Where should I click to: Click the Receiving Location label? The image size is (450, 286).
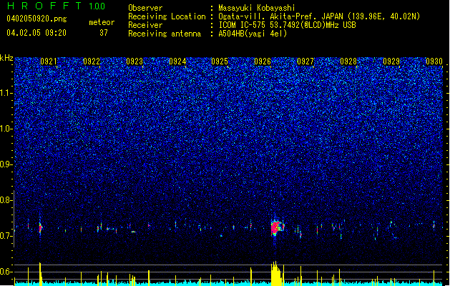coord(167,16)
